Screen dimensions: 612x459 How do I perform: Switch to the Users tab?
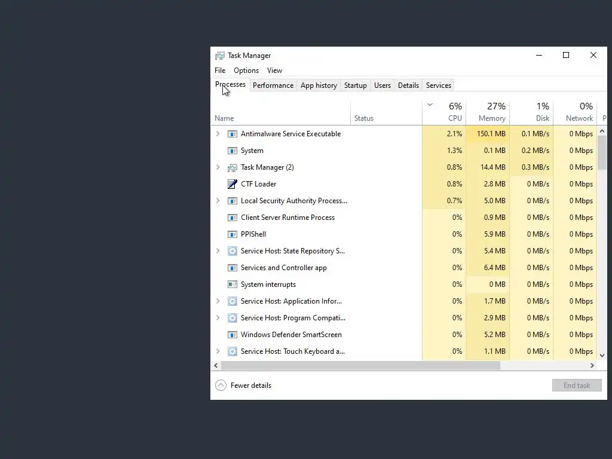pos(382,85)
